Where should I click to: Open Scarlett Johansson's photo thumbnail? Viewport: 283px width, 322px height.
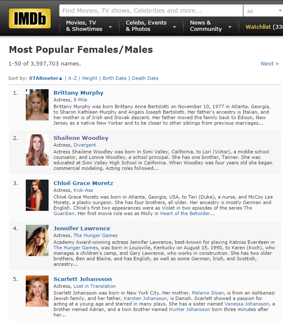[37, 291]
